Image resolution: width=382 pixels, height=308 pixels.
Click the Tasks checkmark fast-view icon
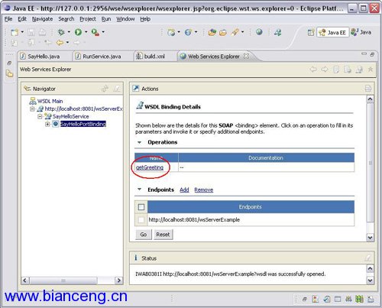pos(327,299)
